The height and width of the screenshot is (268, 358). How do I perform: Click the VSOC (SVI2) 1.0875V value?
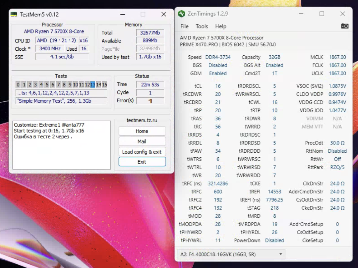[337, 86]
